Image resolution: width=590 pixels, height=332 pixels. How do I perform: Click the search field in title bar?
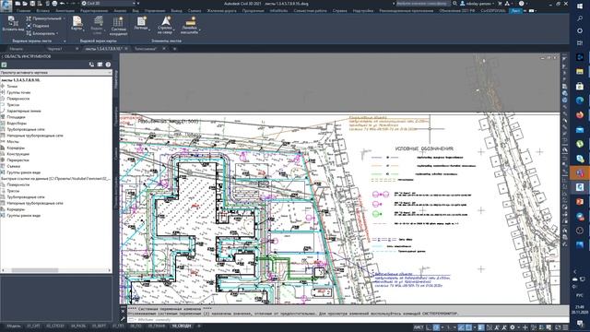(422, 4)
